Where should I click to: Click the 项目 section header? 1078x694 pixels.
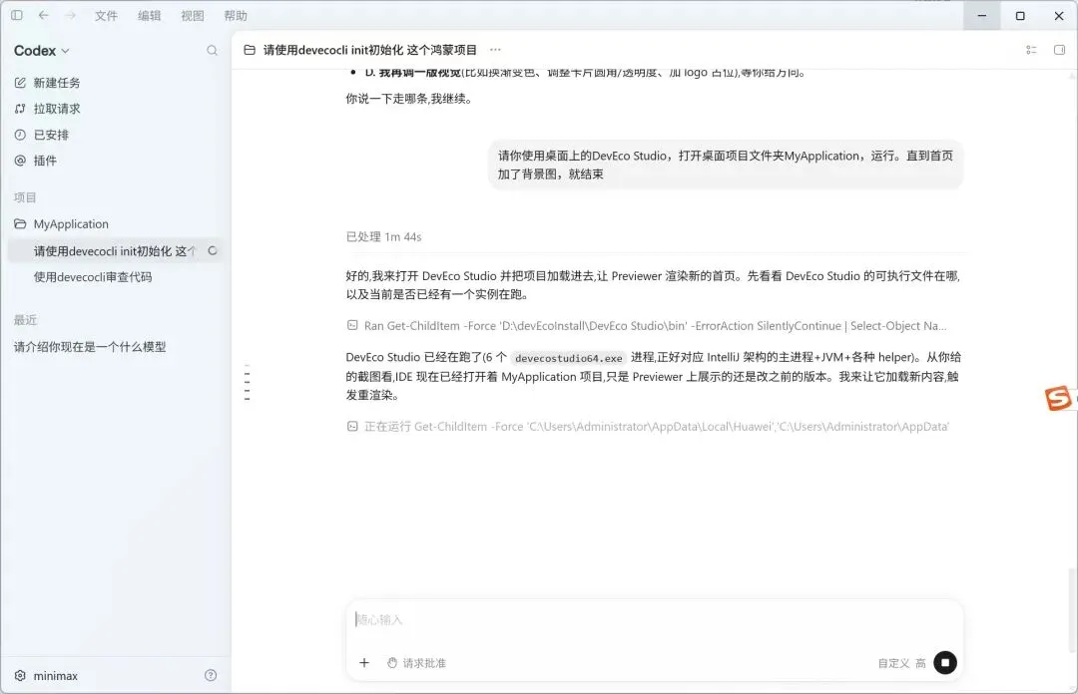pyautogui.click(x=25, y=197)
